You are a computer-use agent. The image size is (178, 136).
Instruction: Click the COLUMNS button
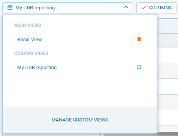pyautogui.click(x=157, y=8)
